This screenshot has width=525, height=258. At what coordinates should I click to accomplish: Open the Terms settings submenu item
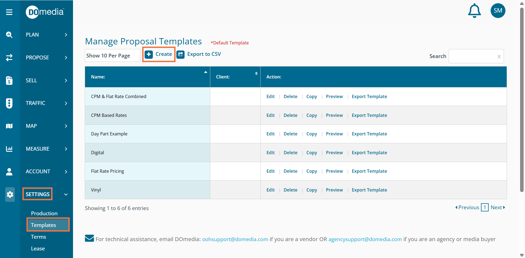point(39,237)
